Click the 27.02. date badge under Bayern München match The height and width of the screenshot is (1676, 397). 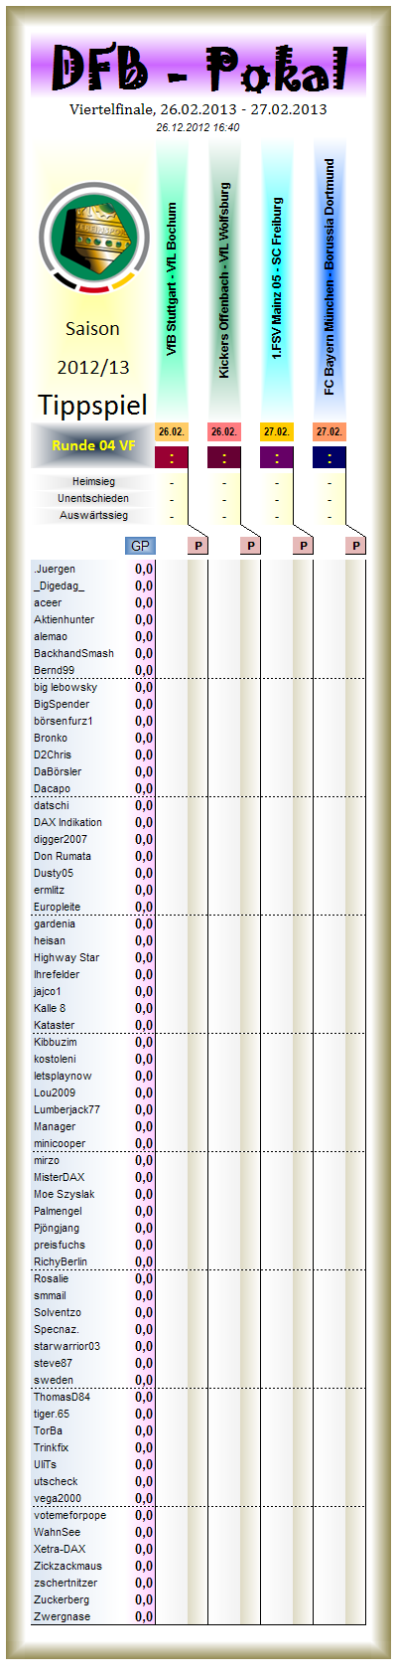pos(330,431)
